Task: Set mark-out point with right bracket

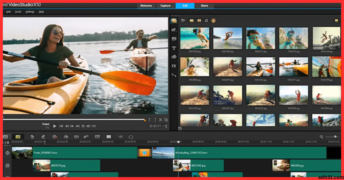Action: 155,120
